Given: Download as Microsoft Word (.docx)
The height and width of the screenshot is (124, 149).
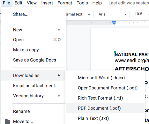Looking at the screenshot, I should (105, 78).
